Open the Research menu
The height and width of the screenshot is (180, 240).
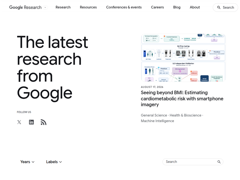pos(63,7)
